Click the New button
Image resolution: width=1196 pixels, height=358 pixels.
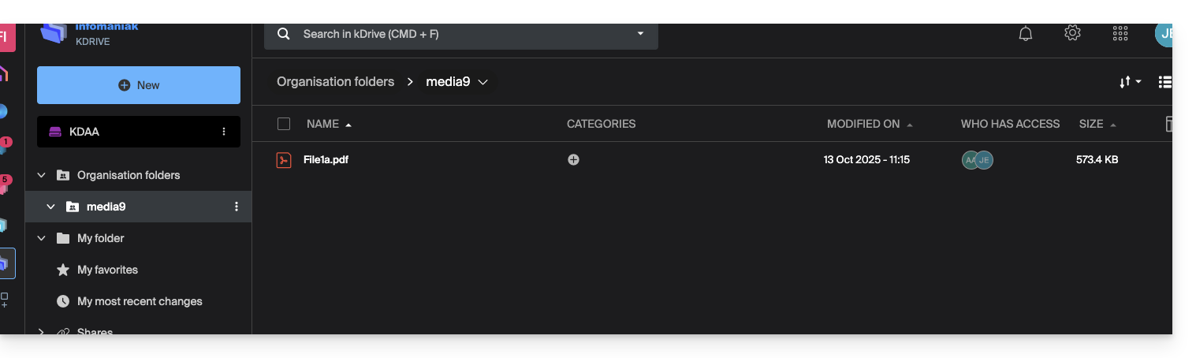click(x=139, y=85)
